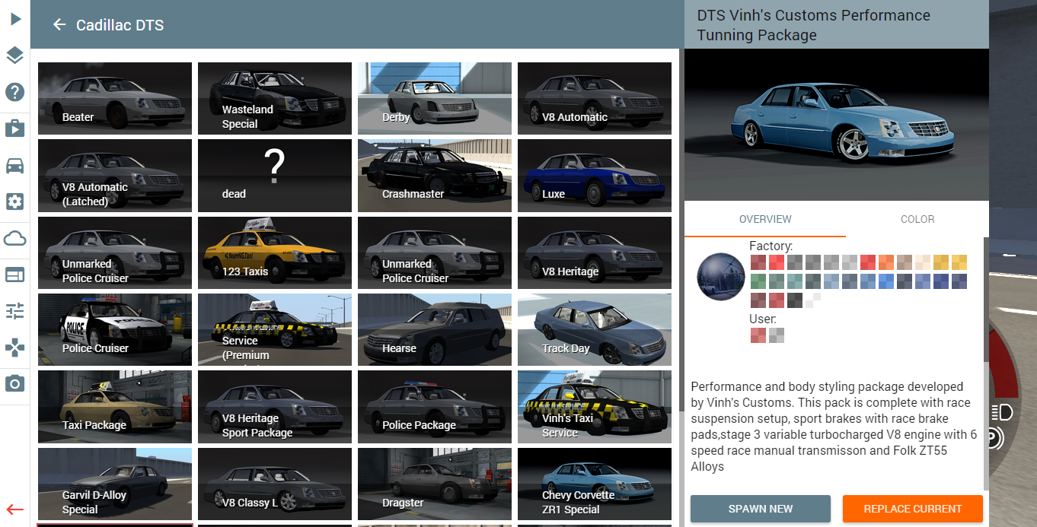1037x527 pixels.
Task: Switch to the OVERVIEW tab
Action: [x=765, y=219]
